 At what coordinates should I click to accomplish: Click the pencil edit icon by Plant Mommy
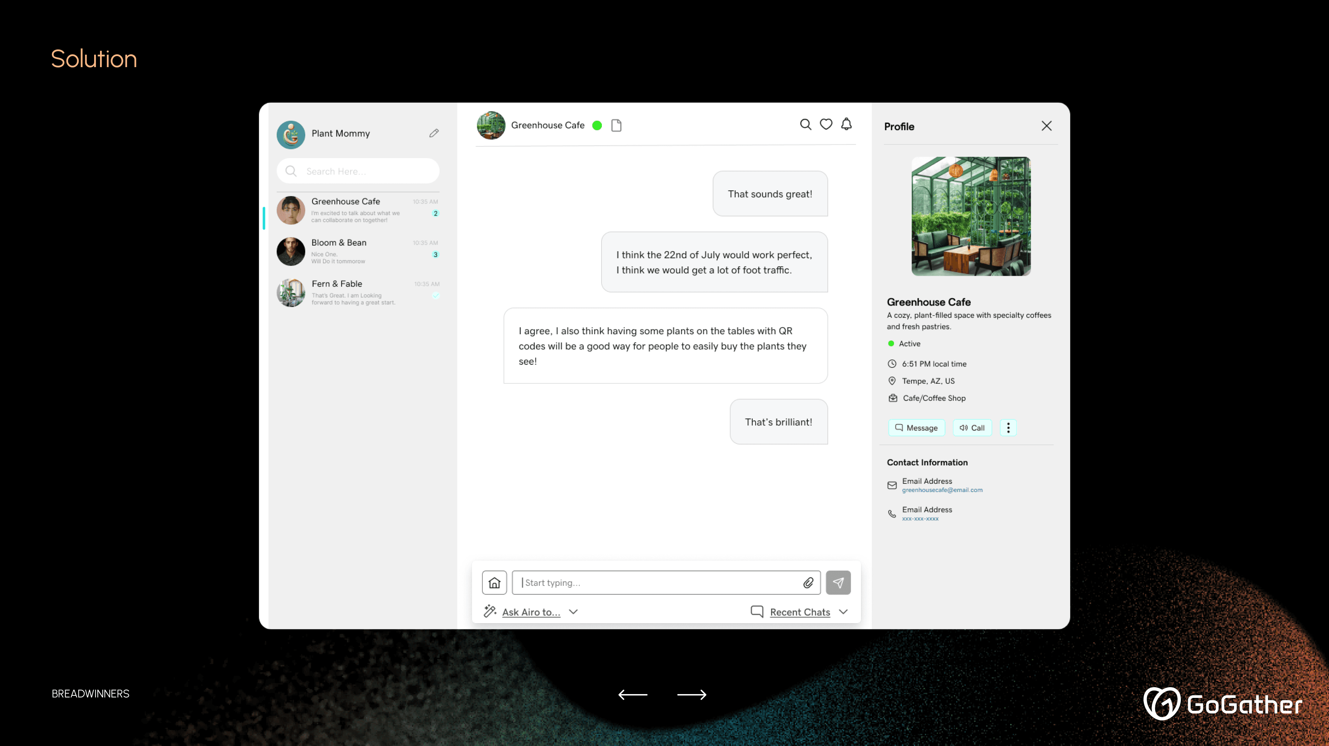(x=434, y=133)
